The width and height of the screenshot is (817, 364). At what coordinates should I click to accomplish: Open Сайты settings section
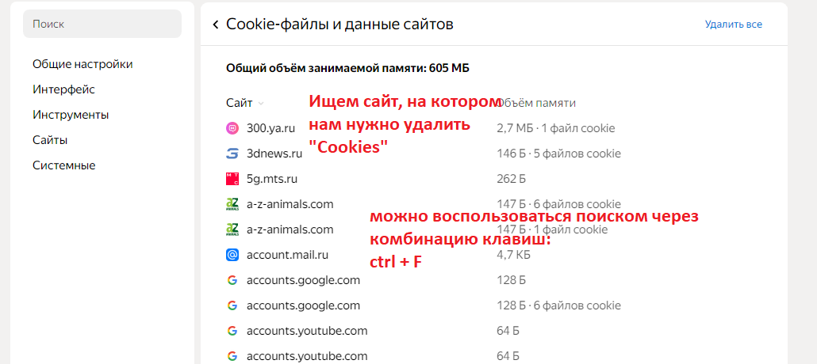click(50, 140)
